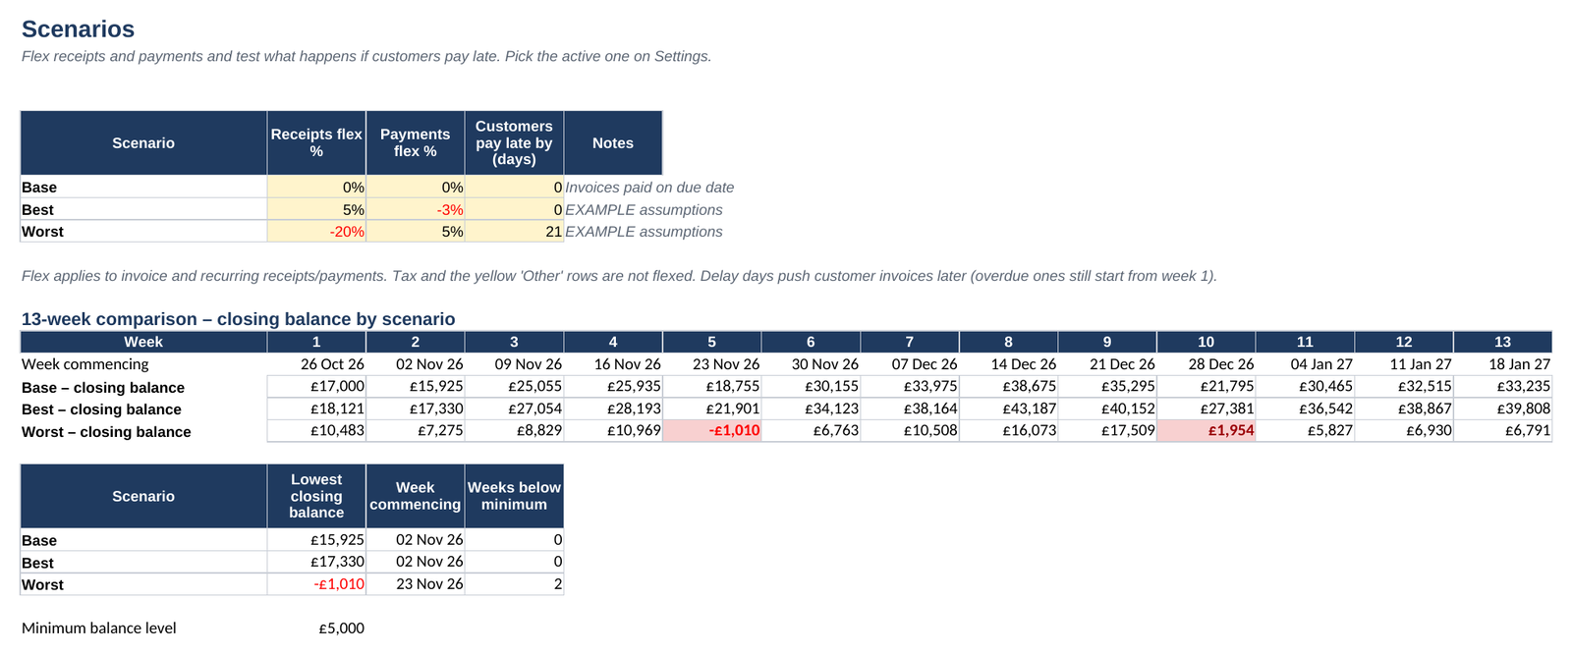Click the week commencing 28 Dec 26 cell
Screen dimensions: 1572x655
[1207, 363]
